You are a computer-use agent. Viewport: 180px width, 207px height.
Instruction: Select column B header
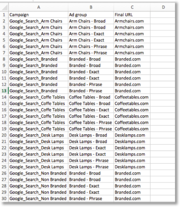click(91, 7)
